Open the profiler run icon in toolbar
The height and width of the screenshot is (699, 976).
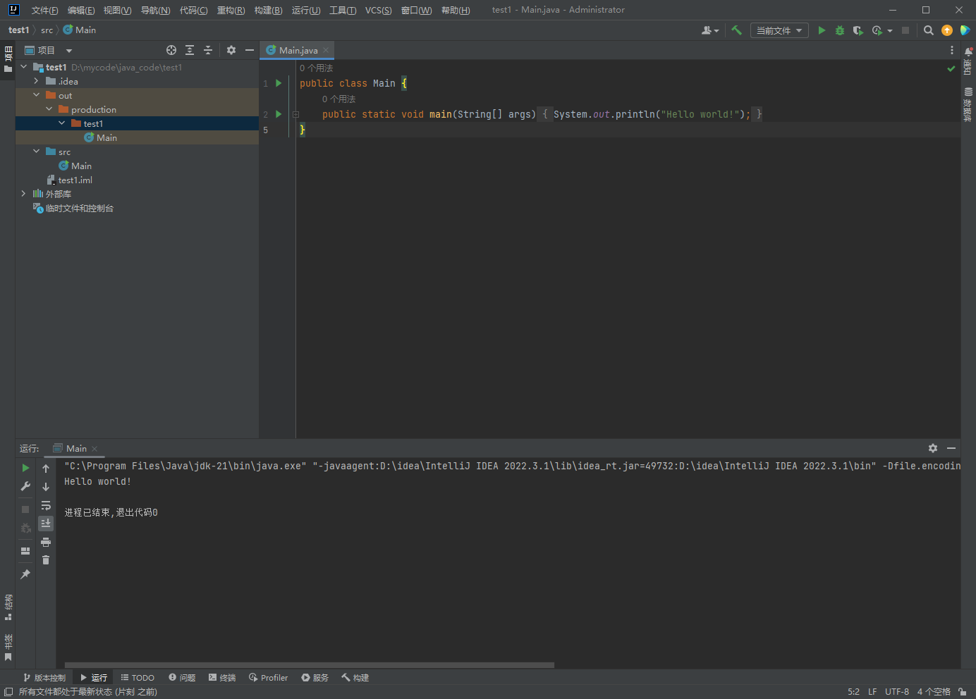point(877,30)
